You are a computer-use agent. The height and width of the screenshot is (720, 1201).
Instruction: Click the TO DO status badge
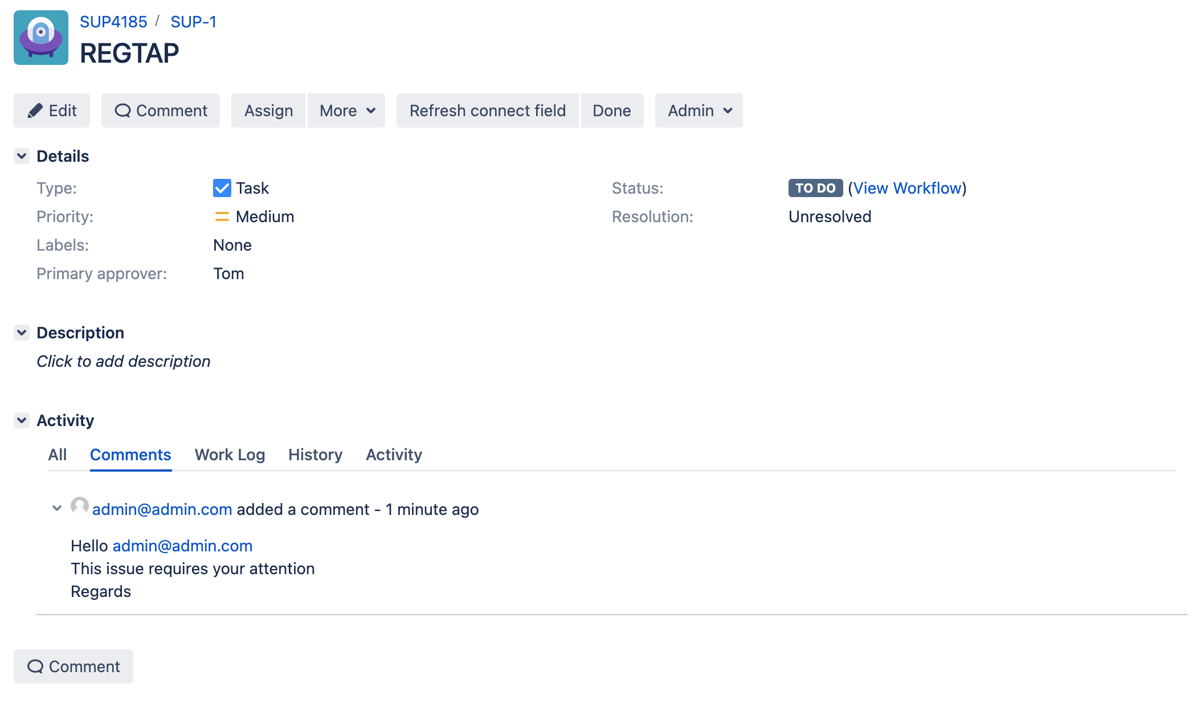click(815, 188)
